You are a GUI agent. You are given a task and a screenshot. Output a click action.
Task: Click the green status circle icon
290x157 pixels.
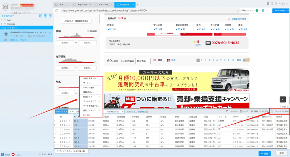(257, 11)
